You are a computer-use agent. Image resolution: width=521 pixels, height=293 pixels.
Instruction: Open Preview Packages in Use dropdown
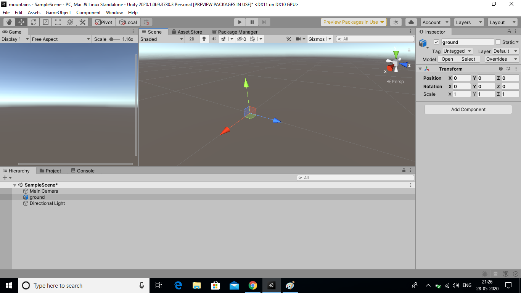coord(354,22)
